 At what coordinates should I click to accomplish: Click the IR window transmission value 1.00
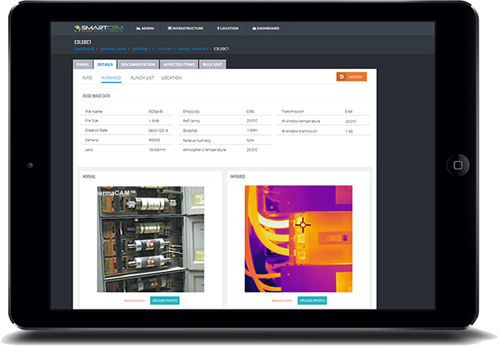[349, 131]
